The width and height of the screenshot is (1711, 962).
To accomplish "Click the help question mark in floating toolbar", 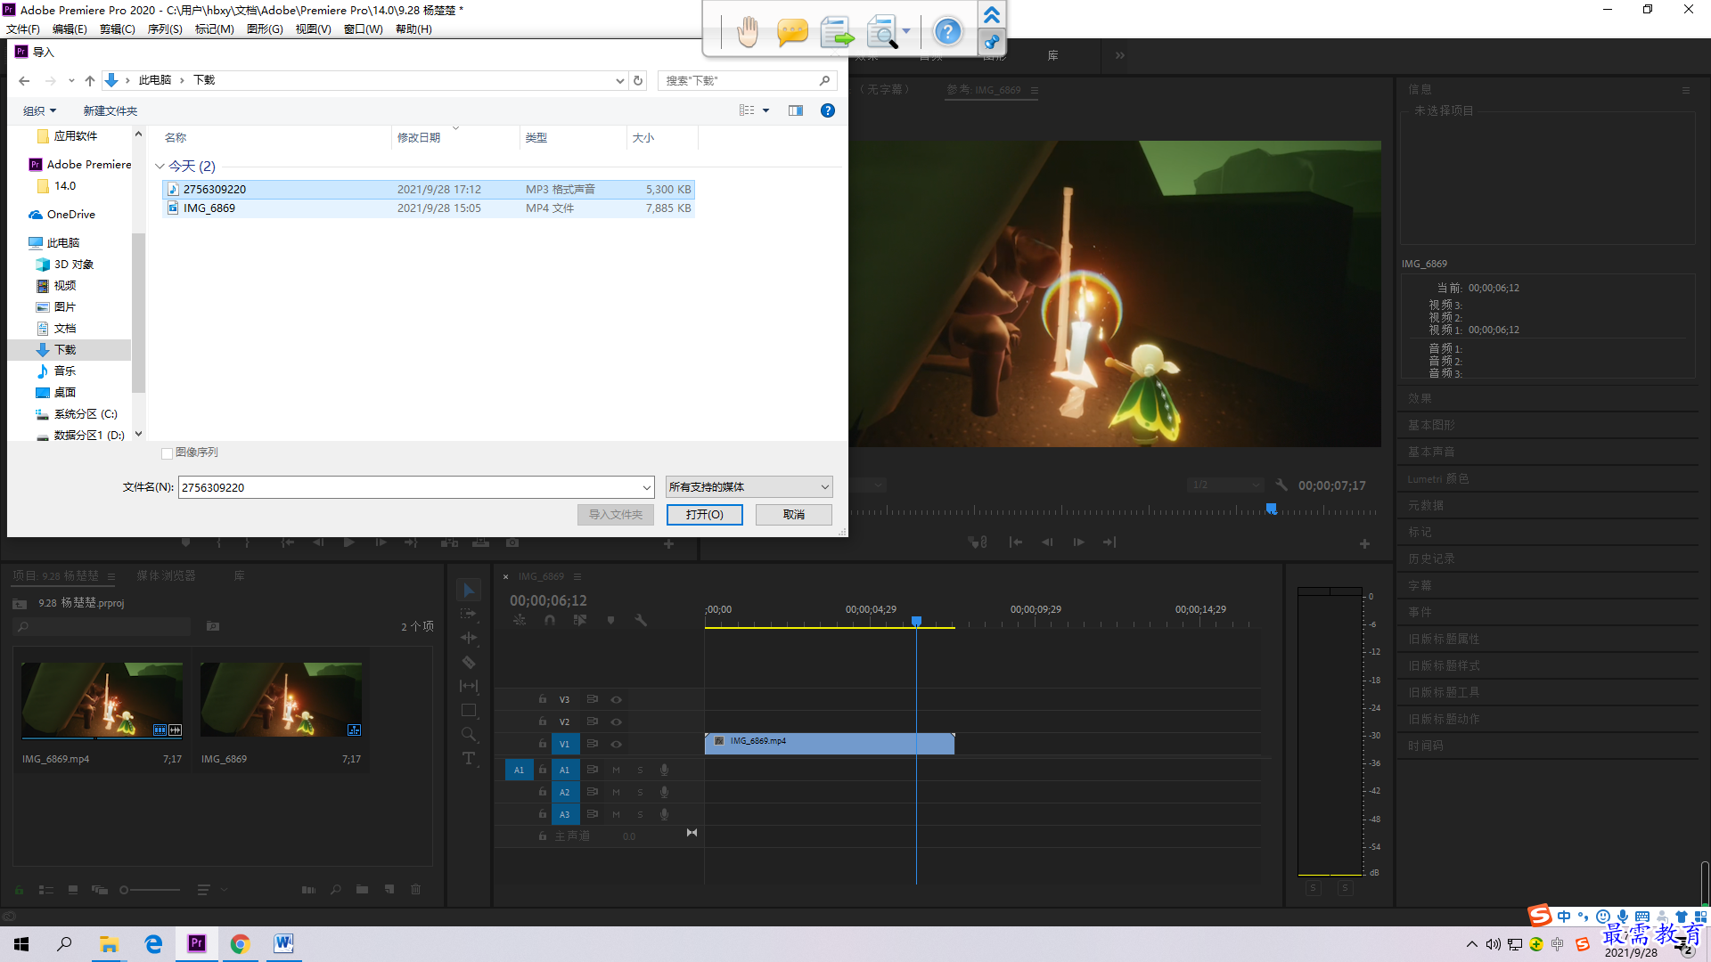I will tap(947, 32).
